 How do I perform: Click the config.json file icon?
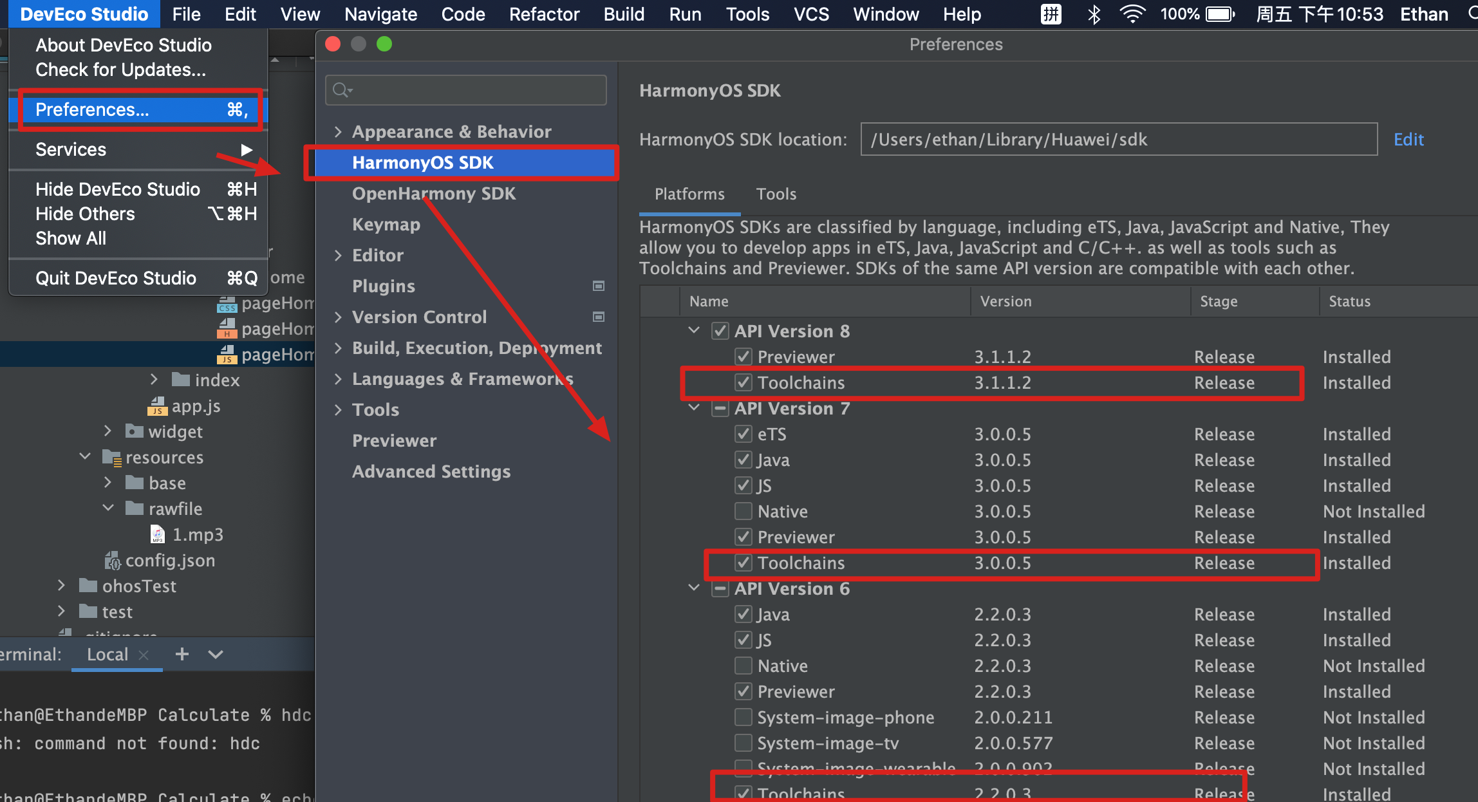point(112,561)
